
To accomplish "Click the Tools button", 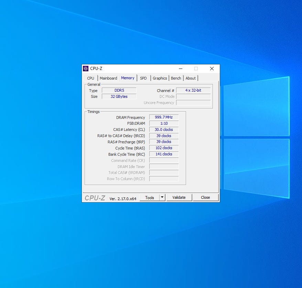I will point(150,197).
